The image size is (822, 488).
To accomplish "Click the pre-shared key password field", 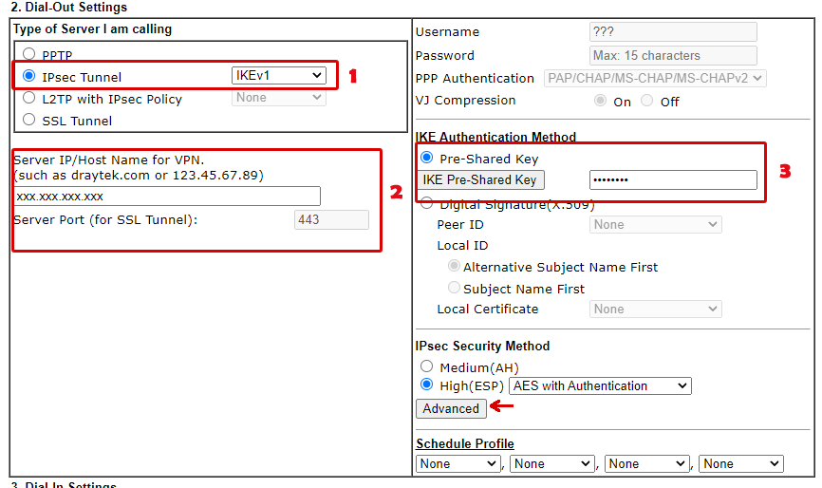I will click(x=672, y=180).
